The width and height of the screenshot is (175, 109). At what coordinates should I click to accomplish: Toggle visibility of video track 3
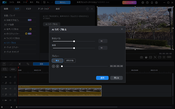(10, 100)
